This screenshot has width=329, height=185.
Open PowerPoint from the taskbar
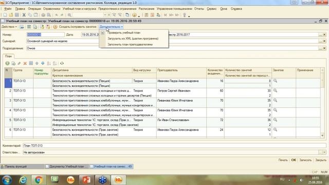(x=86, y=180)
